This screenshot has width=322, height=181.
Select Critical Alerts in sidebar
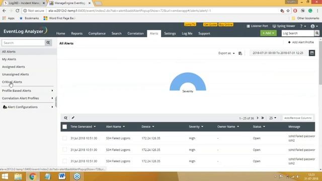12,82
